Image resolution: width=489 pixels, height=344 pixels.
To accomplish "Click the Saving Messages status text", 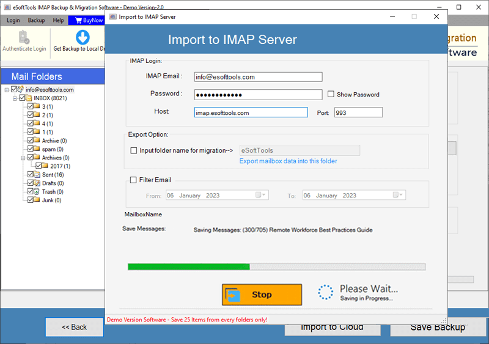I will (283, 230).
